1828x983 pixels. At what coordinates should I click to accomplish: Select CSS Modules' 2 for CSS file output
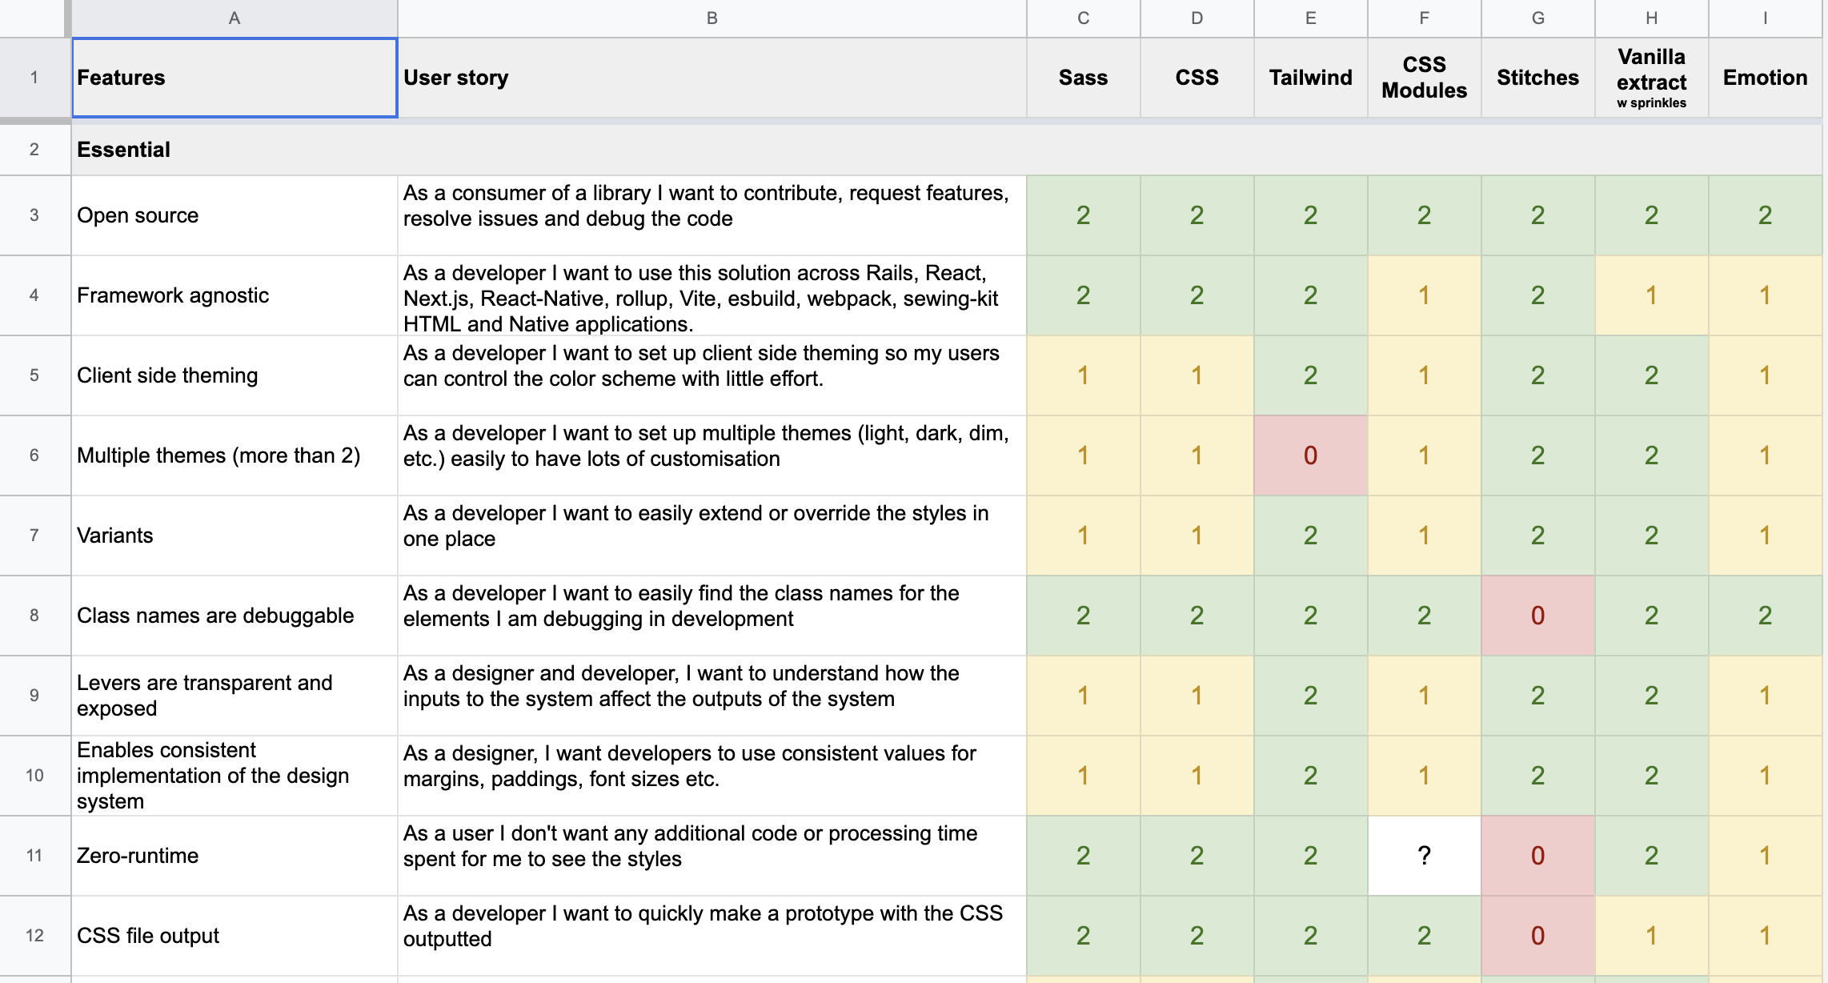(1425, 936)
